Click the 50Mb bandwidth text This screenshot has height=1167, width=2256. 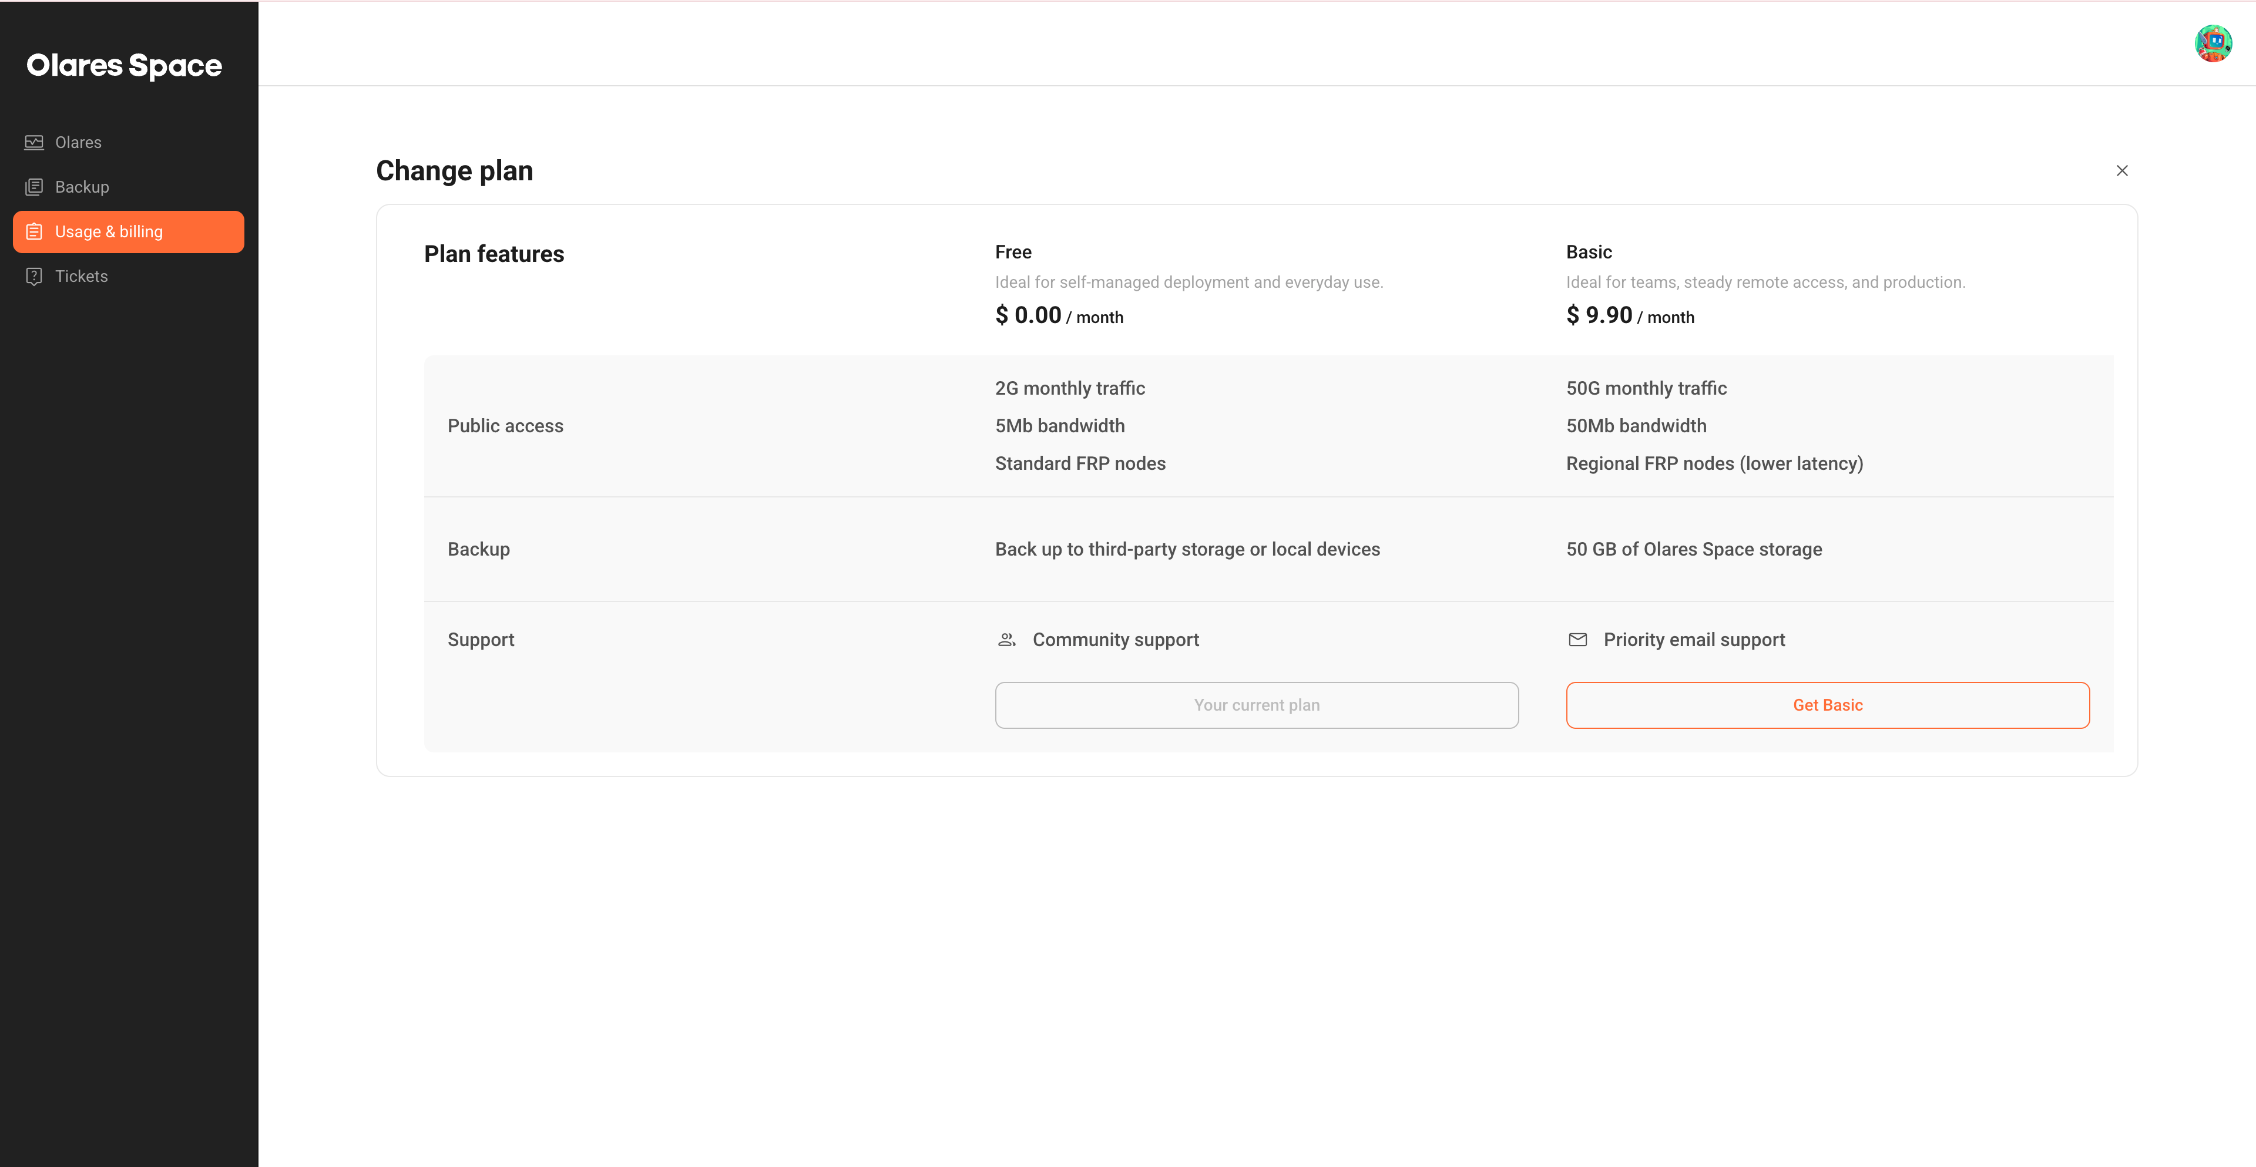1636,426
